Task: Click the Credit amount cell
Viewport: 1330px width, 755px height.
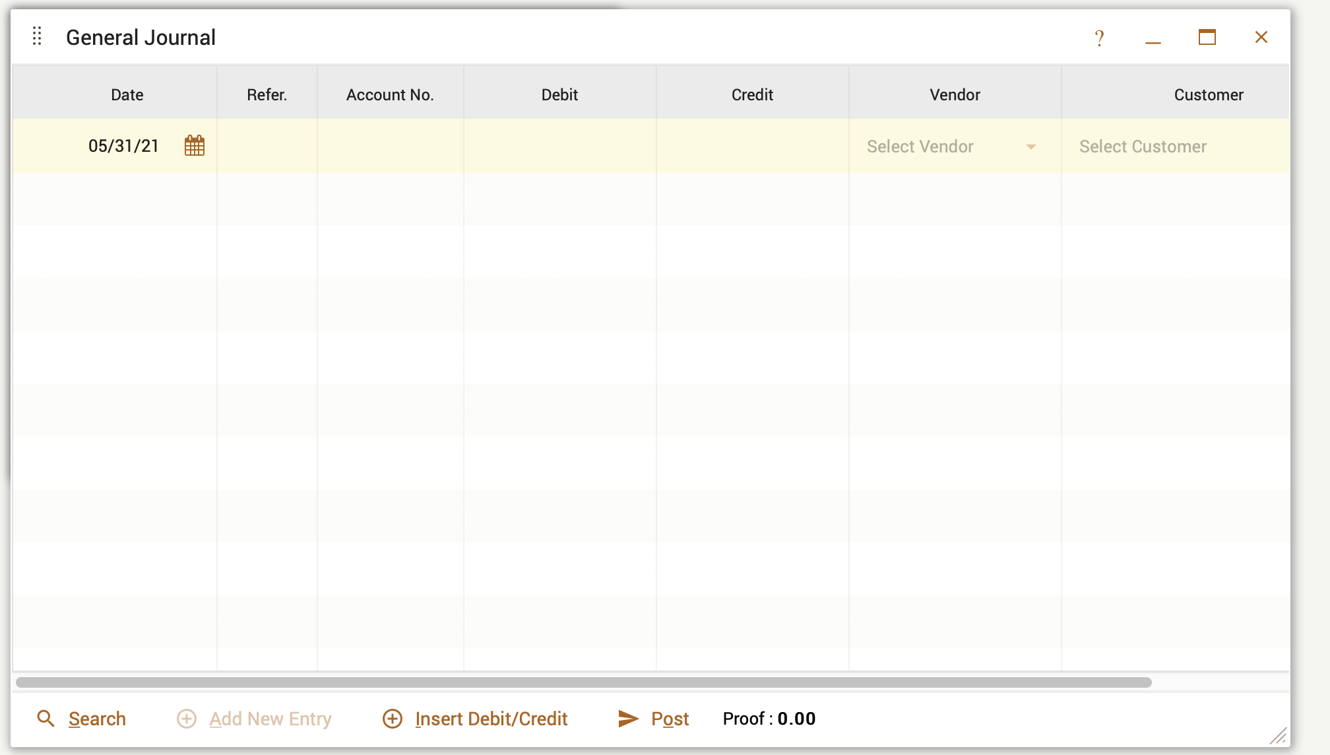Action: tap(752, 145)
